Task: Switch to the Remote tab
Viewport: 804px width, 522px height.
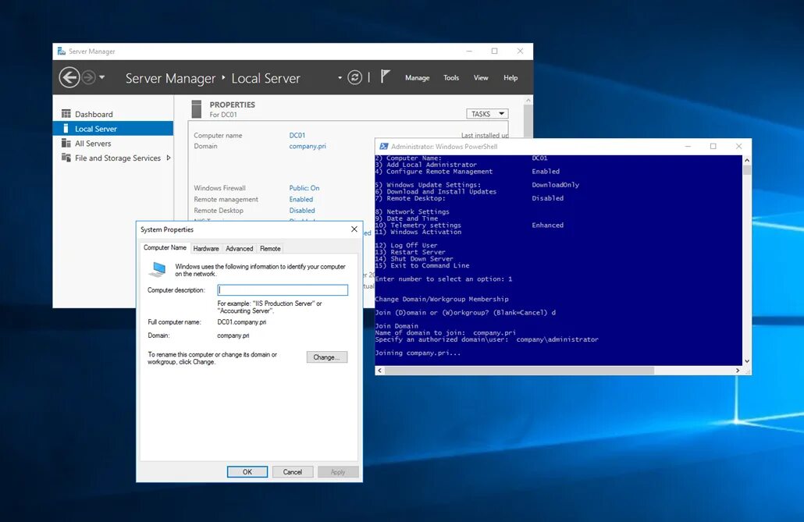Action: point(270,249)
